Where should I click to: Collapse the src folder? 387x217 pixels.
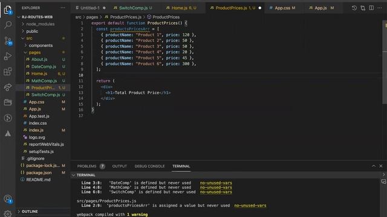[x=43, y=39]
